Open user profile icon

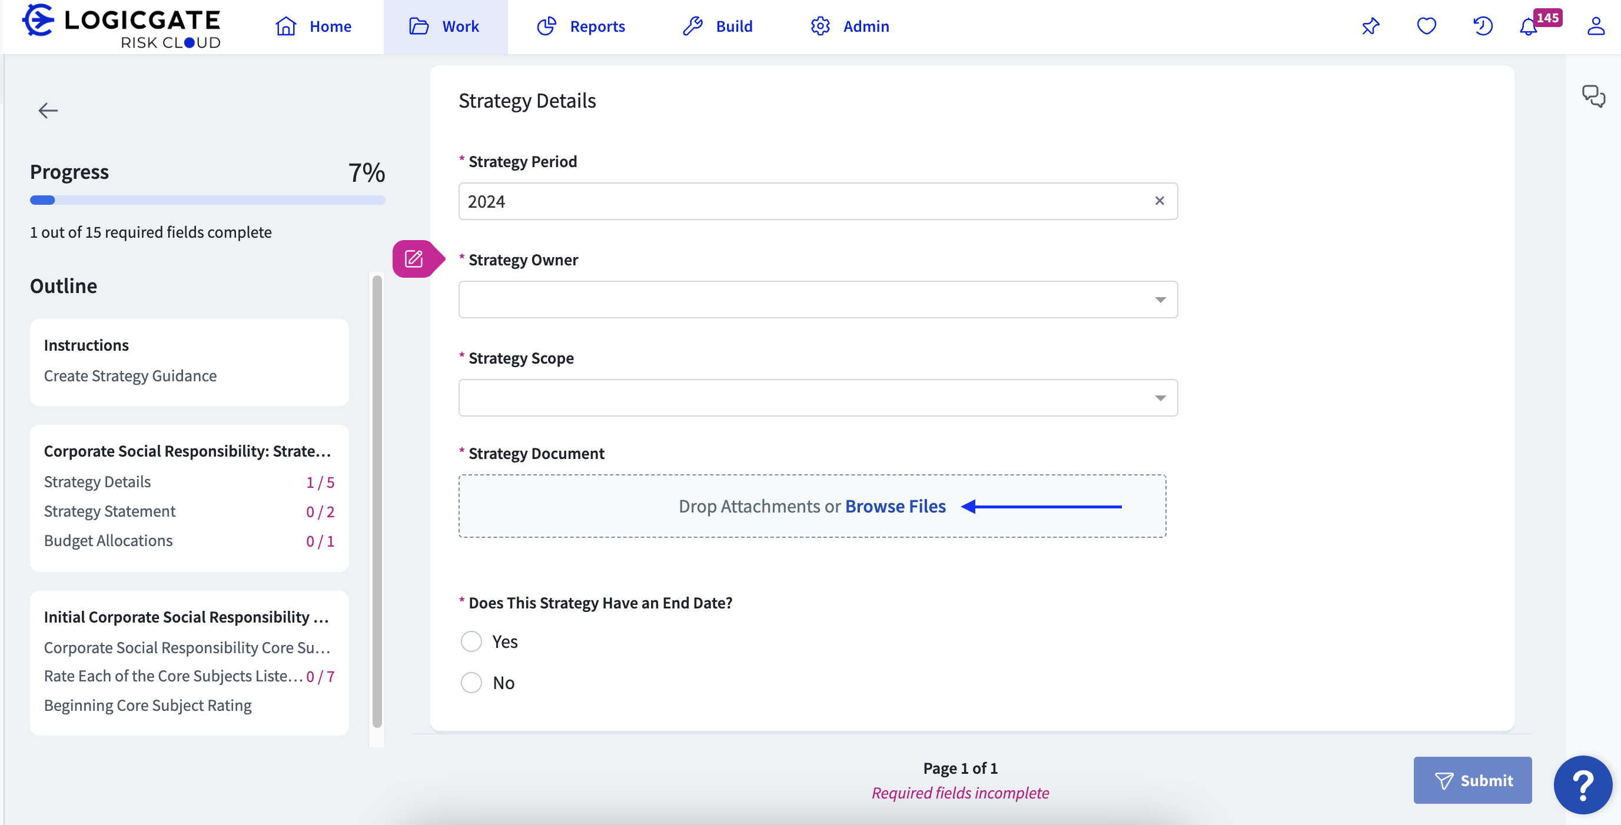(1595, 26)
